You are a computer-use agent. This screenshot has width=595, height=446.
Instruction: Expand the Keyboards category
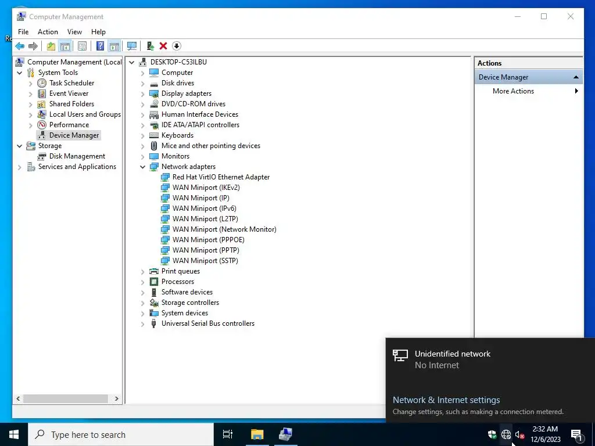click(x=143, y=135)
